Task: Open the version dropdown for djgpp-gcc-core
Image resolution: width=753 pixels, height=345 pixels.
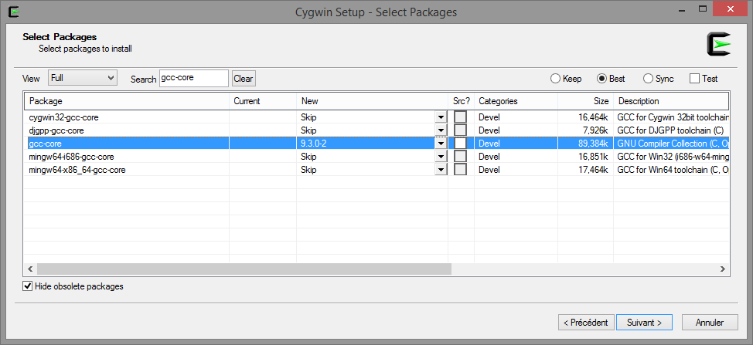Action: [x=441, y=130]
